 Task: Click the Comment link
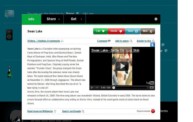(102, 41)
